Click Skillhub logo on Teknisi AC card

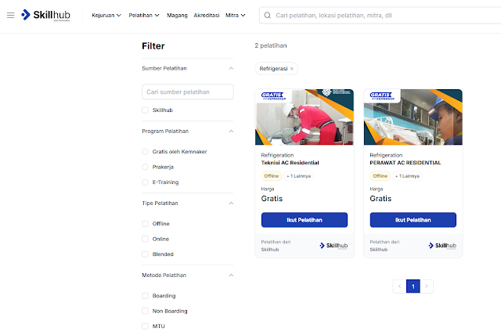pyautogui.click(x=333, y=245)
